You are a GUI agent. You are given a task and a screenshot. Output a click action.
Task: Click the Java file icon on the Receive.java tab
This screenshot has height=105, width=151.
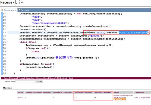[2, 10]
